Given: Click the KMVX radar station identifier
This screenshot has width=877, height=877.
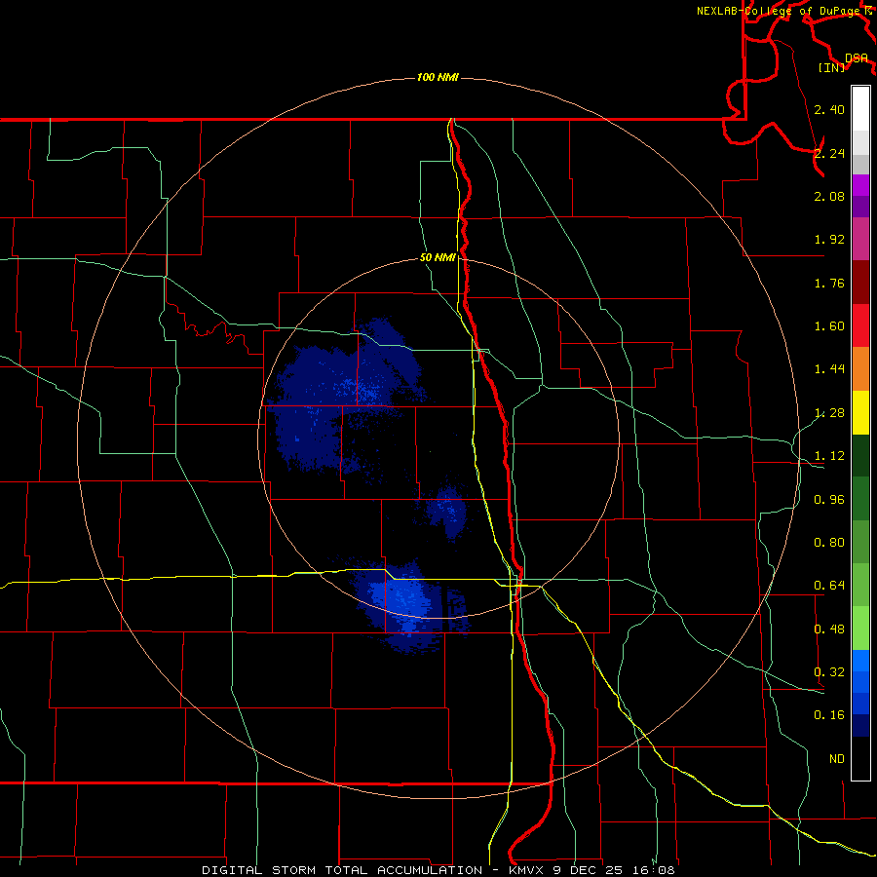Looking at the screenshot, I should [528, 870].
